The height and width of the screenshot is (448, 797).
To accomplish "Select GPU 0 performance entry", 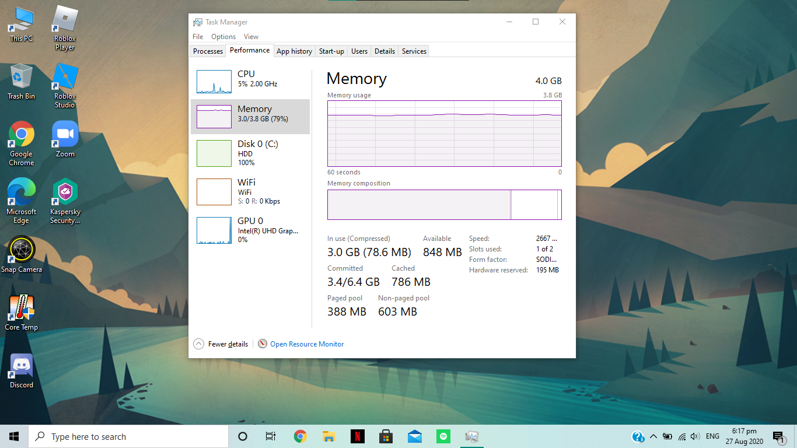I will pyautogui.click(x=250, y=229).
